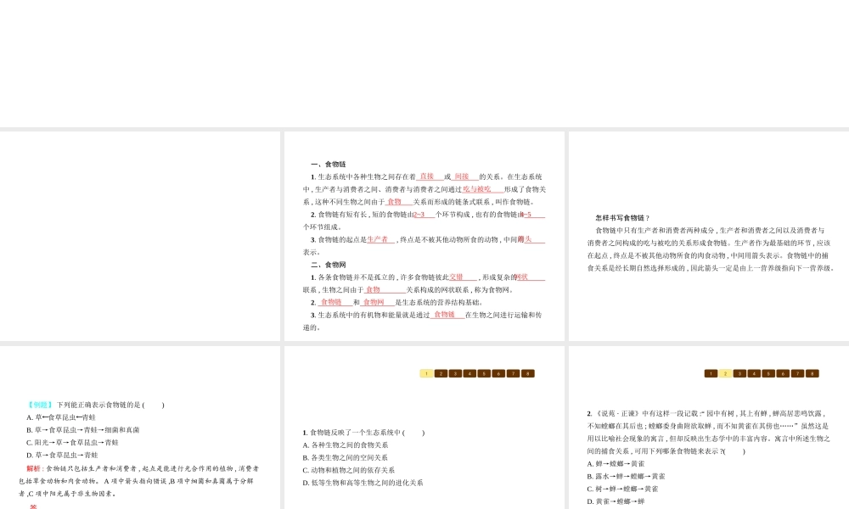
Task: Click option B. 露水→蝉→螳螂→黄雀
Action: click(627, 476)
